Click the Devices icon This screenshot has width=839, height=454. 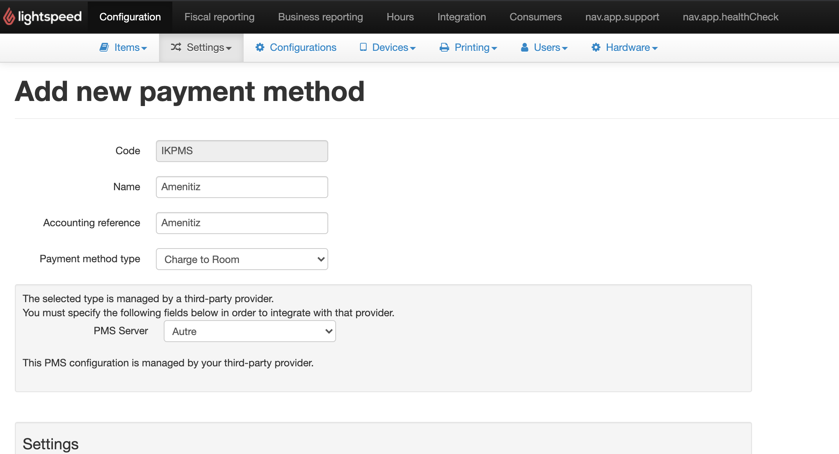point(363,47)
